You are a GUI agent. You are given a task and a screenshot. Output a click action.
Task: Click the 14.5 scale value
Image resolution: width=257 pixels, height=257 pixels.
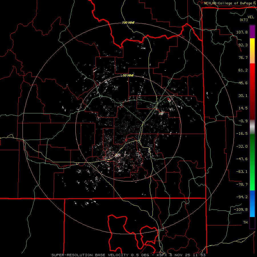tap(243, 108)
